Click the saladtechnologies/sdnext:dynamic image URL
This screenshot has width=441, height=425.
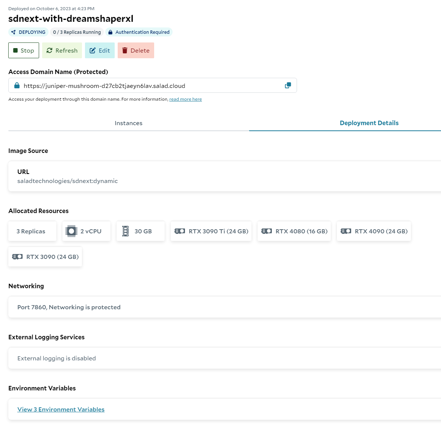point(68,181)
